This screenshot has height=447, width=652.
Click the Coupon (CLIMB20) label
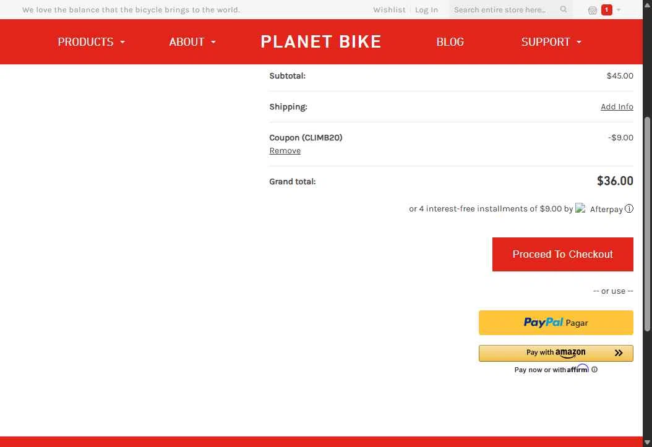click(306, 137)
